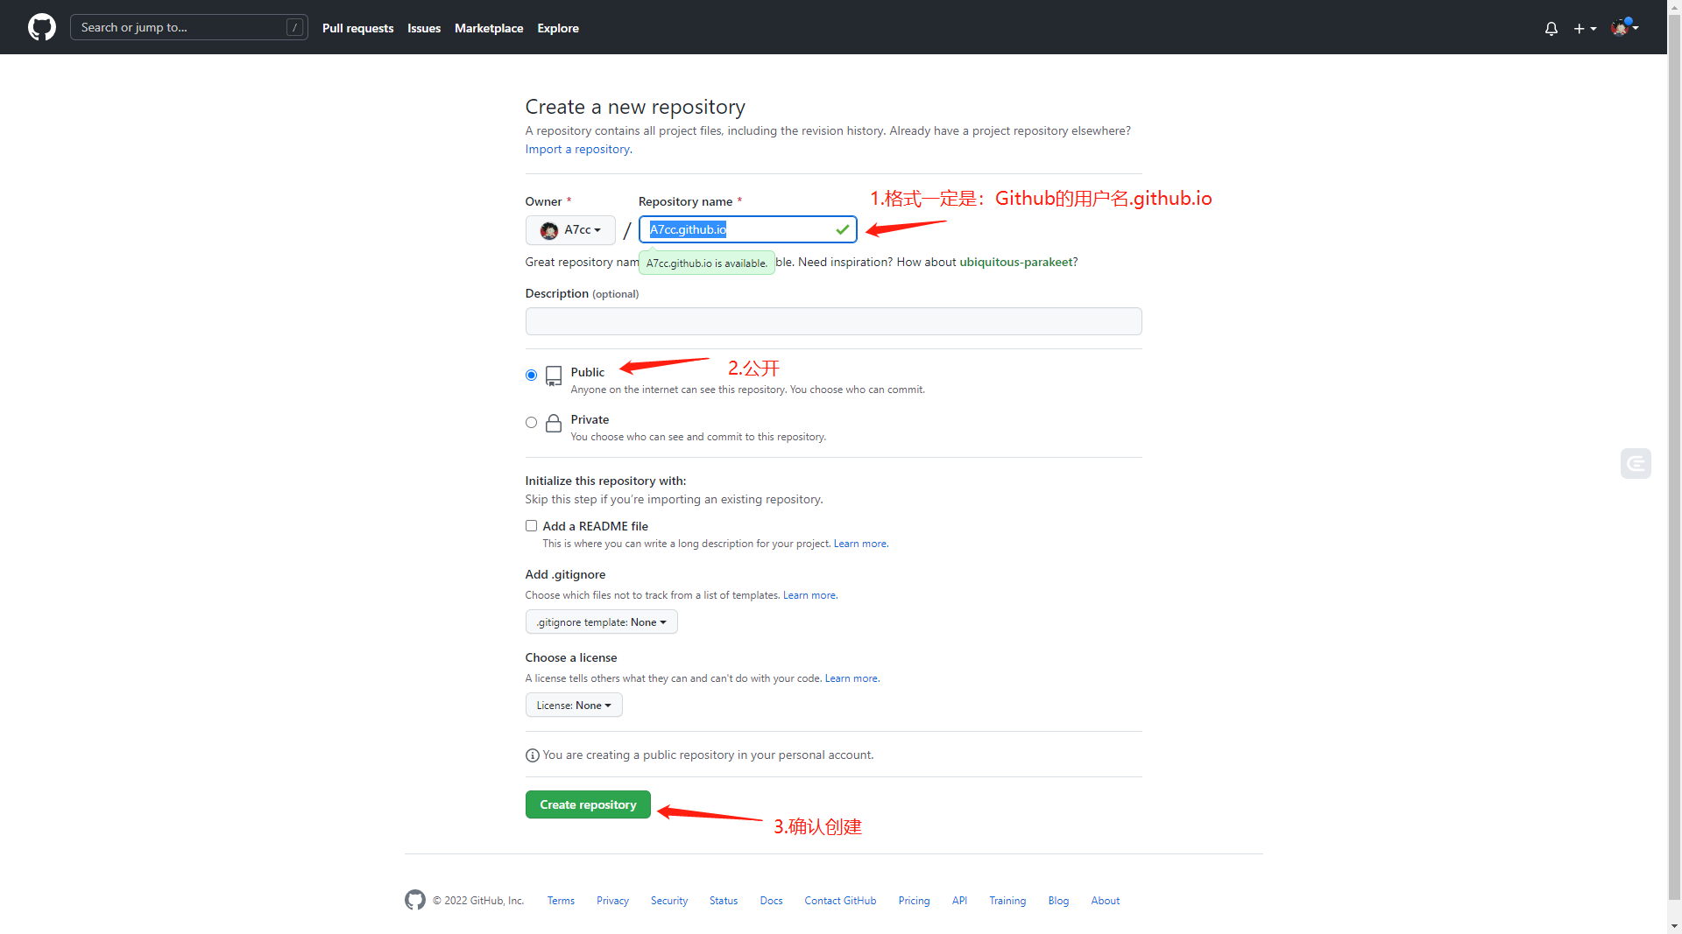The image size is (1682, 934).
Task: Open the Training footer link
Action: (1007, 901)
